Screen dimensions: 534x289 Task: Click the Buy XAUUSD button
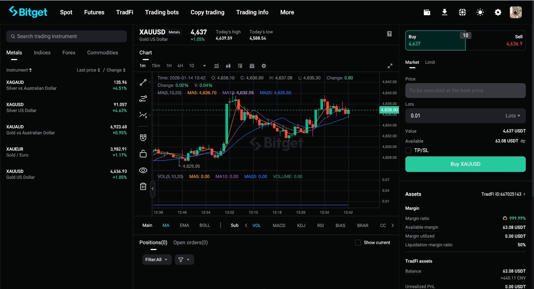click(x=465, y=164)
